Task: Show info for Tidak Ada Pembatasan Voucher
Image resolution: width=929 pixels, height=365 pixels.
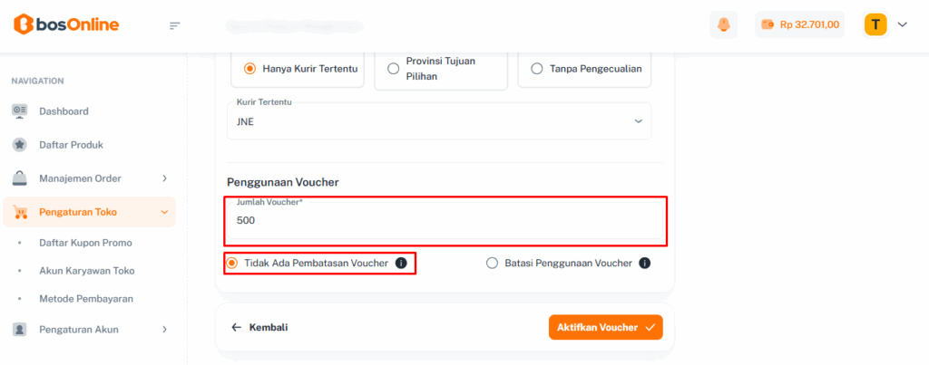Action: click(401, 264)
